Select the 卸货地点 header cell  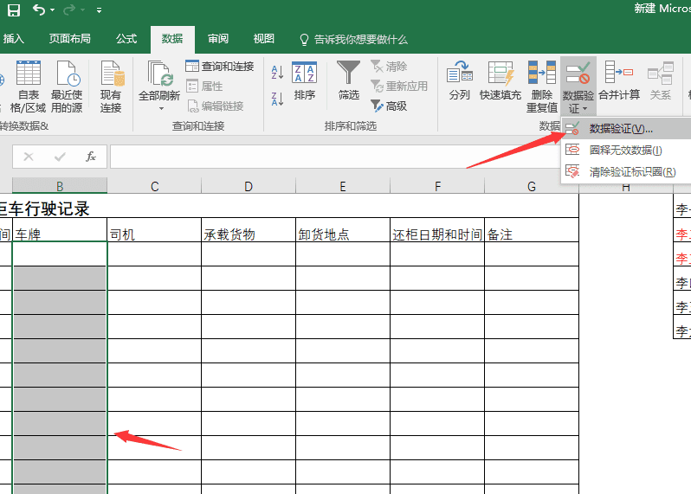click(343, 230)
